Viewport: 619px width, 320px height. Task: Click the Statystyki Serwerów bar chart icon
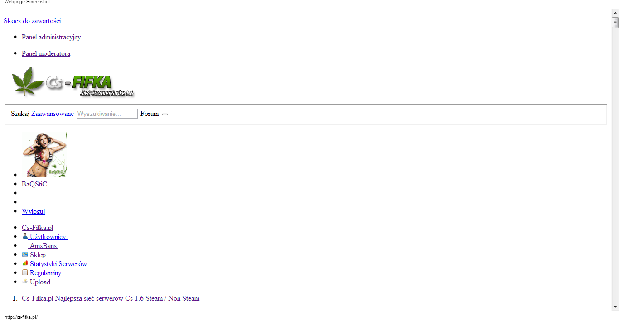[x=25, y=263]
